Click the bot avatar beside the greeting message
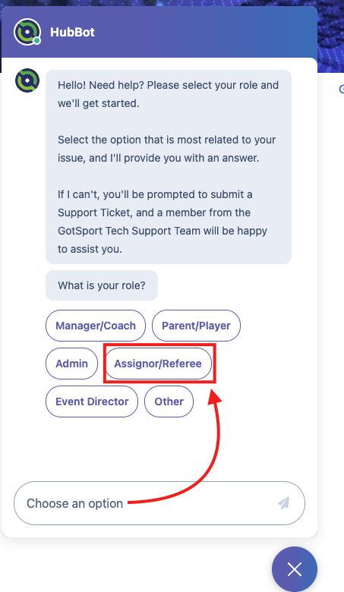The width and height of the screenshot is (344, 592). 27,80
